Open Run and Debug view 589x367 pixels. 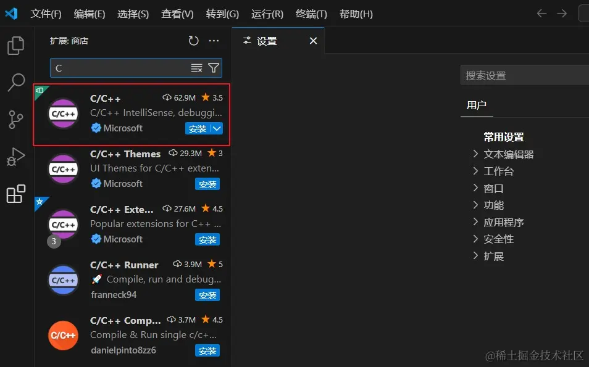click(16, 157)
